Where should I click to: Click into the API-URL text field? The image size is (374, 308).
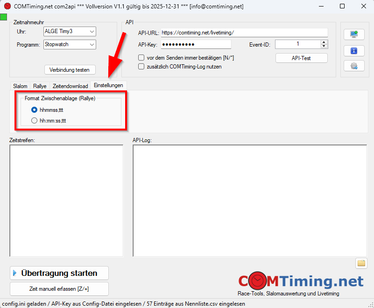[x=243, y=33]
